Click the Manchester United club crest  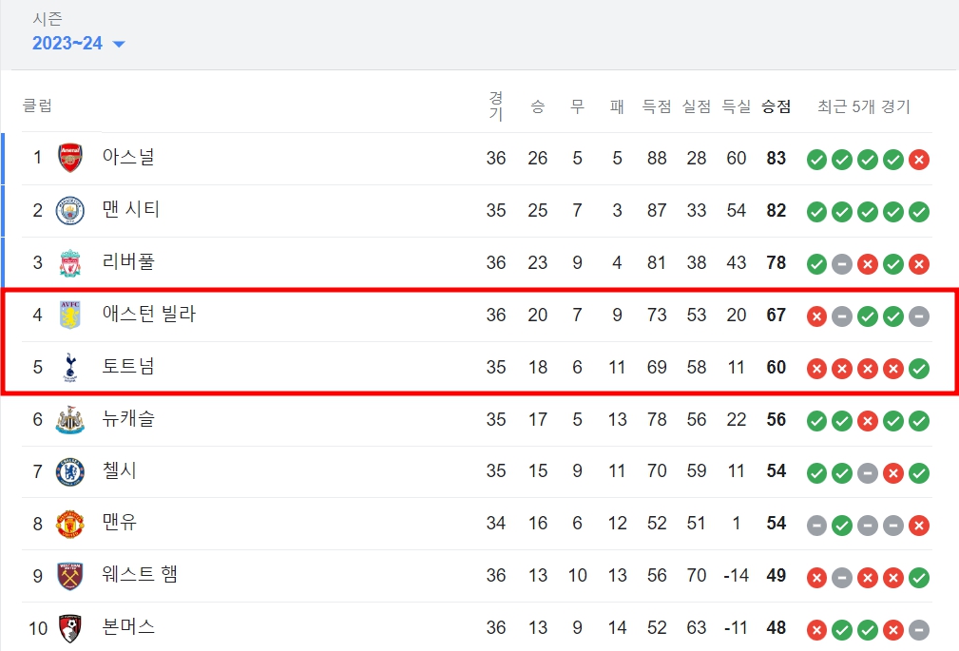point(70,524)
